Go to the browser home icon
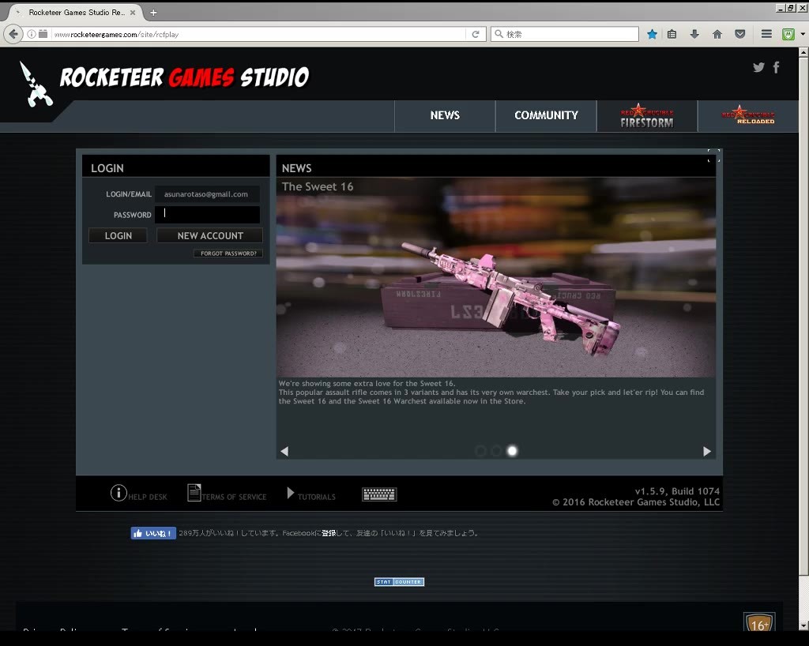Screen dimensions: 809x646 (x=717, y=34)
